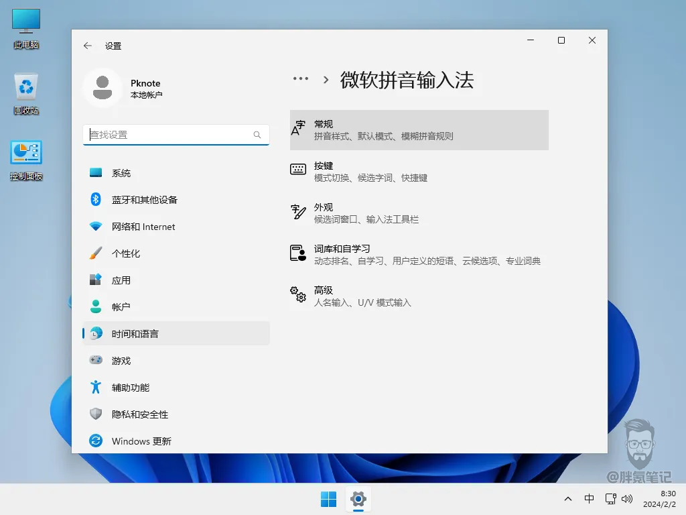Expand the breadcrumb ellipsis menu

tap(301, 79)
